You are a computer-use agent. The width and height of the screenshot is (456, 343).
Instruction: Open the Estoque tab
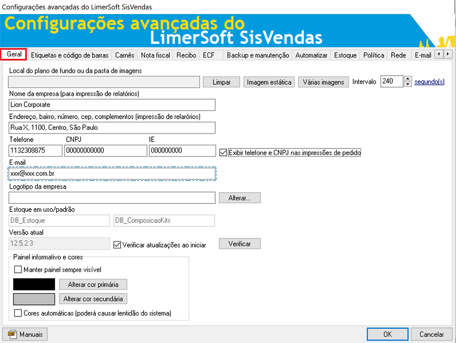[345, 55]
